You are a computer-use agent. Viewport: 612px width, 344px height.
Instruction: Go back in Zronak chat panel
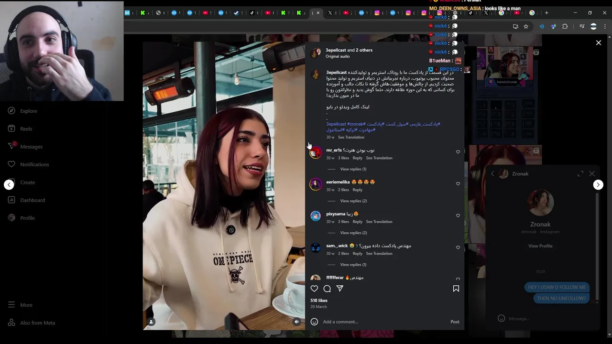492,174
